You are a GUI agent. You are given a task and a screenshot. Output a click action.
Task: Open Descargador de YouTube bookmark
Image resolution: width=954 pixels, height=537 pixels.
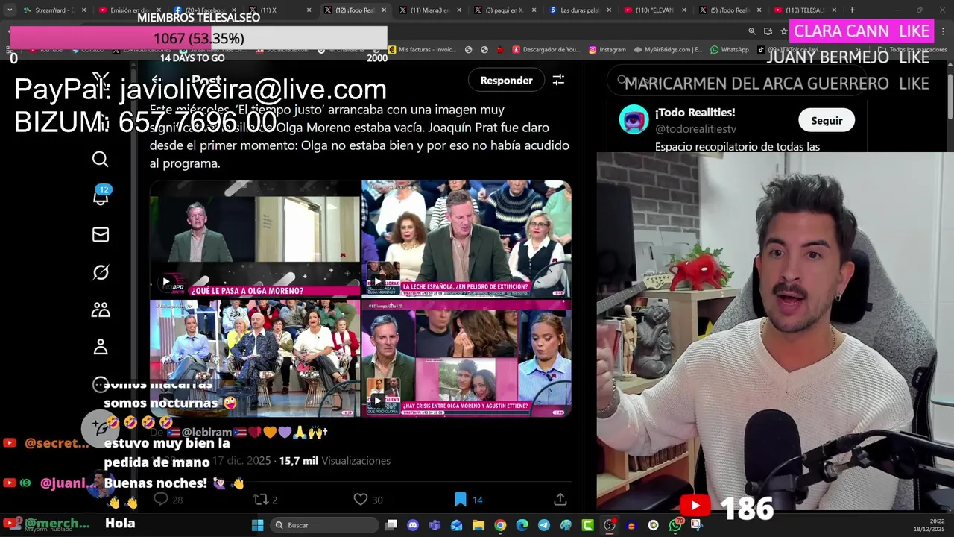546,50
